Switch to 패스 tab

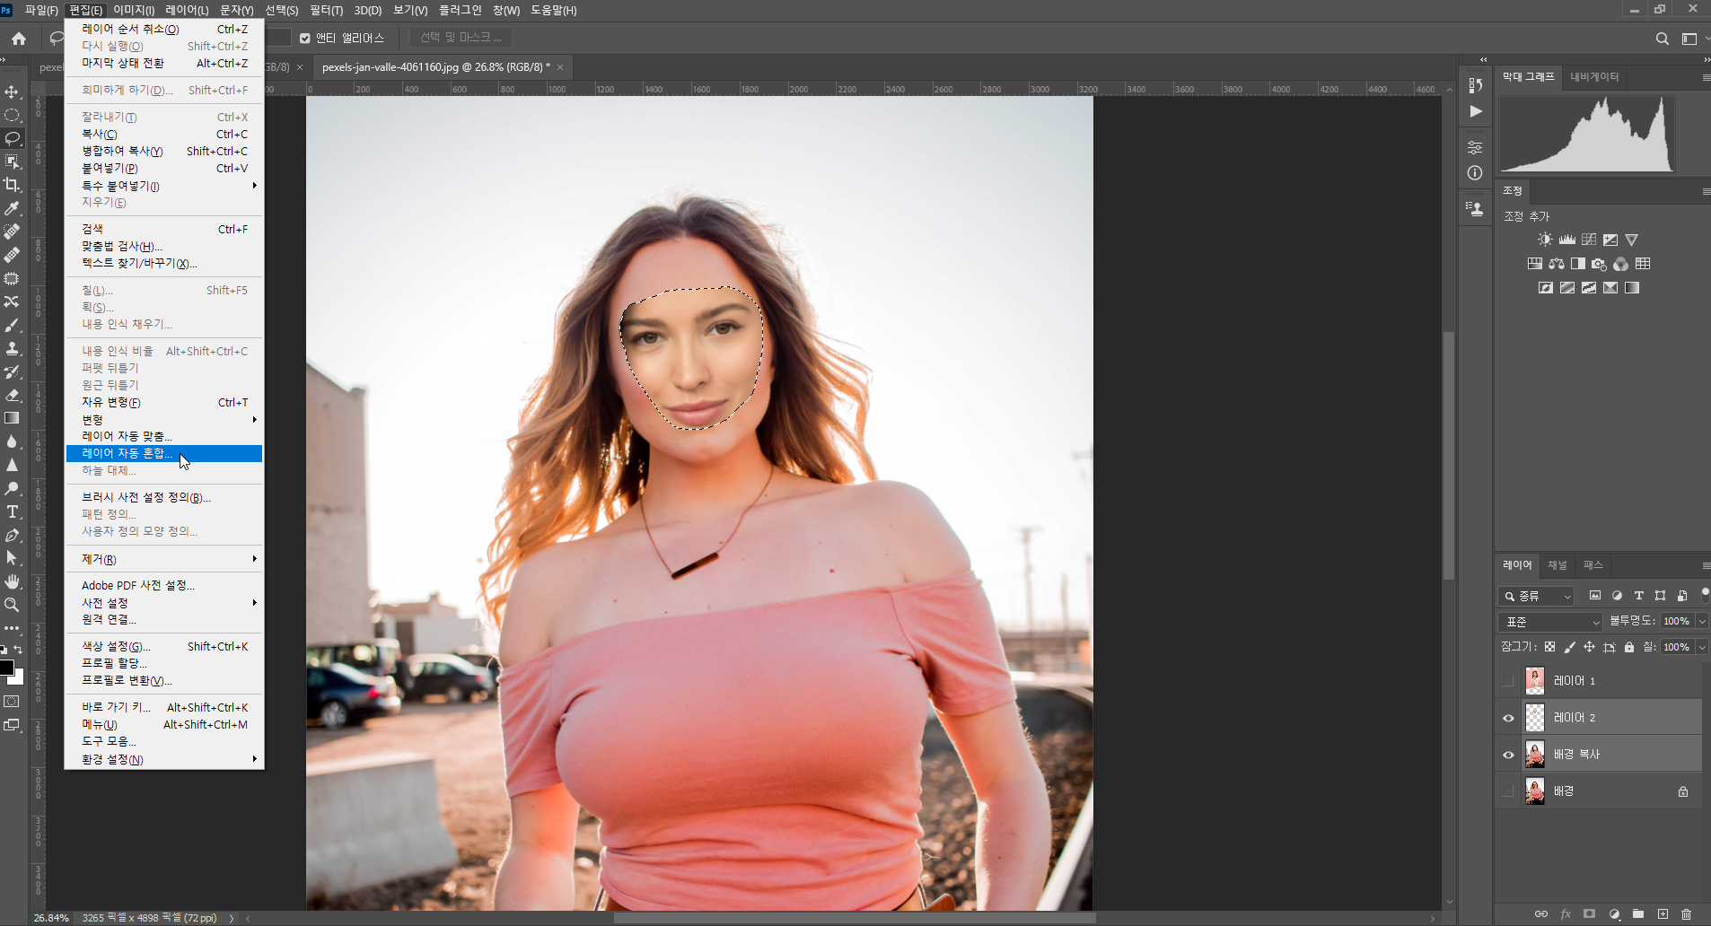point(1593,565)
